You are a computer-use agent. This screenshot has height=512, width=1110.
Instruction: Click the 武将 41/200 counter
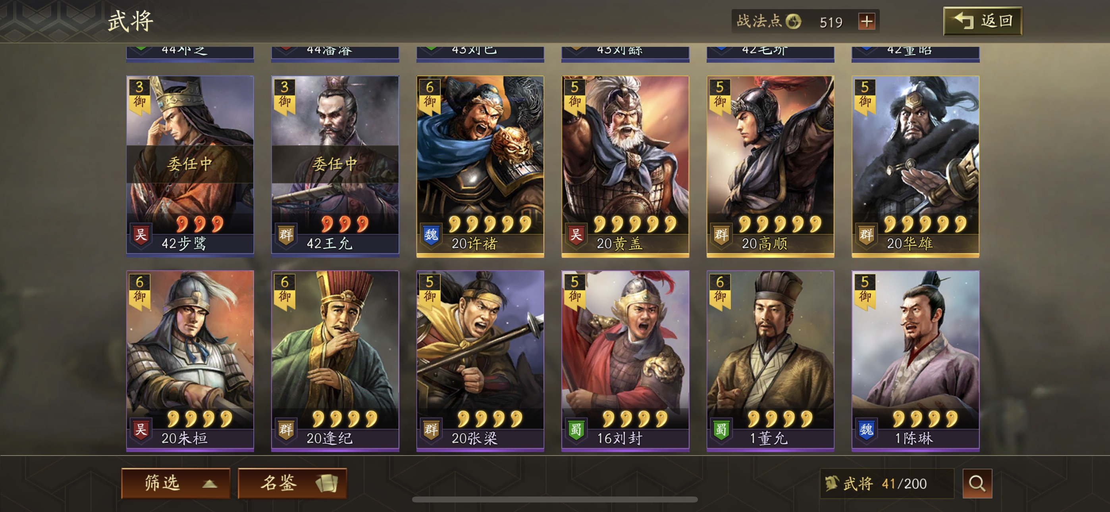[x=877, y=483]
